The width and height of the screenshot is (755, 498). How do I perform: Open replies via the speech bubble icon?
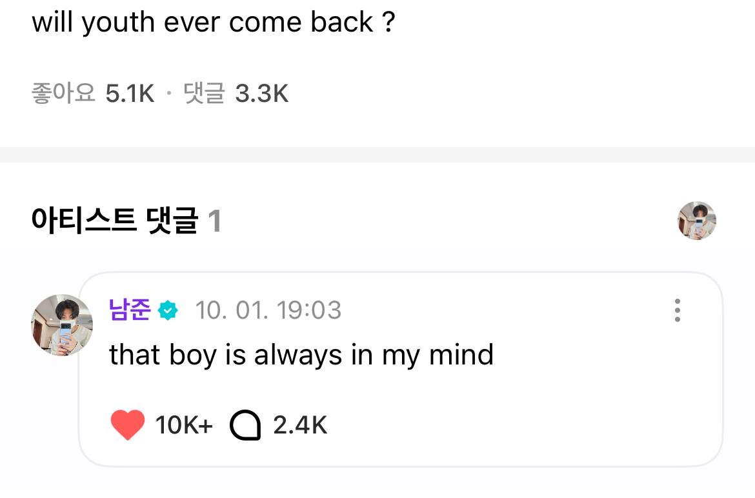coord(245,426)
